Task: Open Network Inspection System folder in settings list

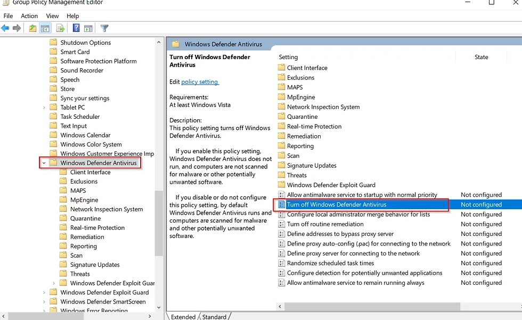Action: 323,107
